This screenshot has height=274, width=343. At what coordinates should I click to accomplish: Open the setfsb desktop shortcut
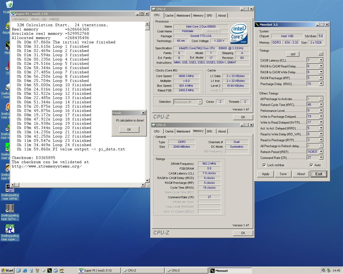coord(10,188)
